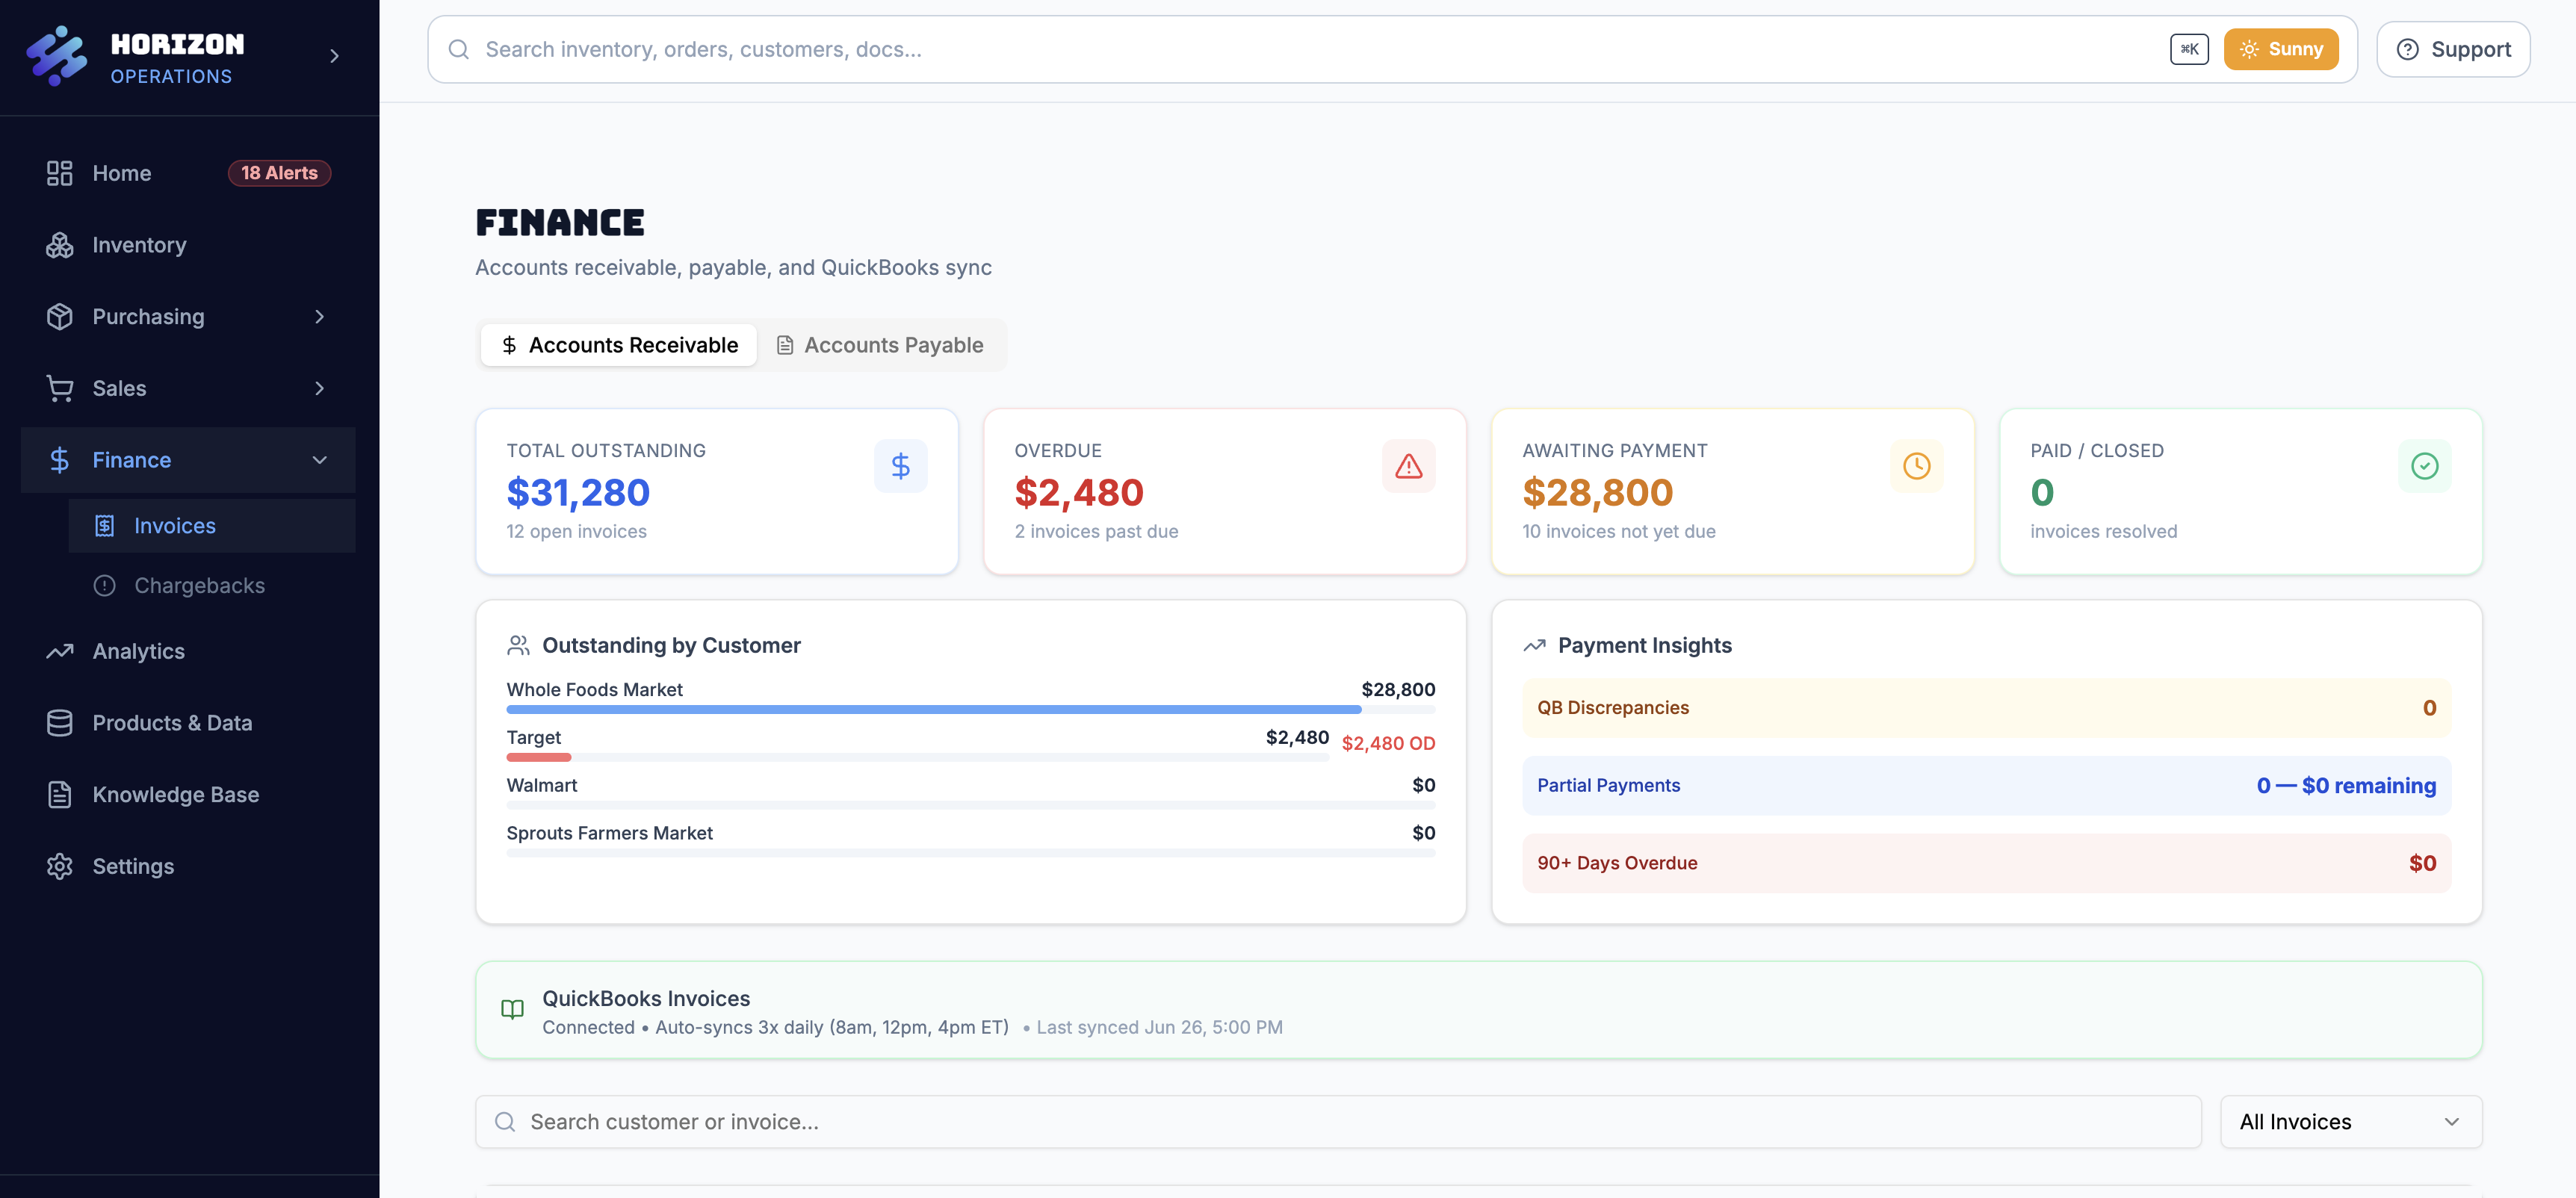Click the $2,480 overdue amount
Image resolution: width=2576 pixels, height=1198 pixels.
click(1079, 492)
